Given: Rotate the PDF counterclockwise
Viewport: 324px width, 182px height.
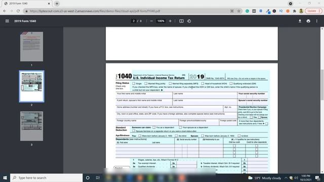Looking at the screenshot, I should [189, 21].
